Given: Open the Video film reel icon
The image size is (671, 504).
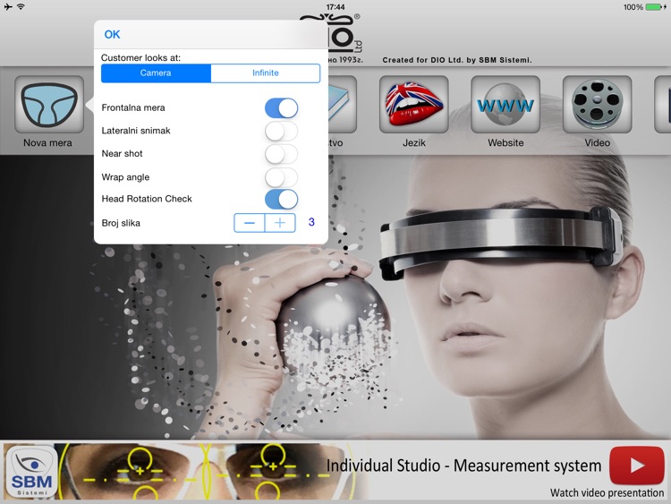Looking at the screenshot, I should (597, 105).
